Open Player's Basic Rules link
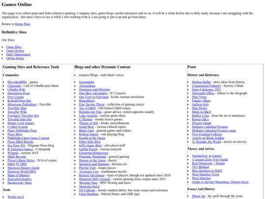Screen dimensions: 265x199 click(x=21, y=160)
